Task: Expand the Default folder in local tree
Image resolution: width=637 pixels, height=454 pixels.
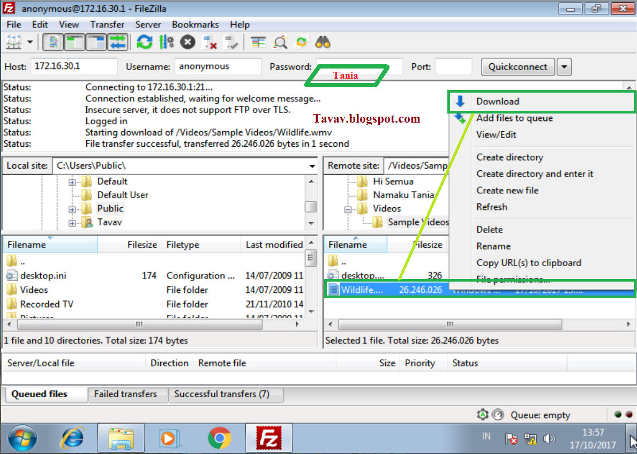Action: click(72, 183)
